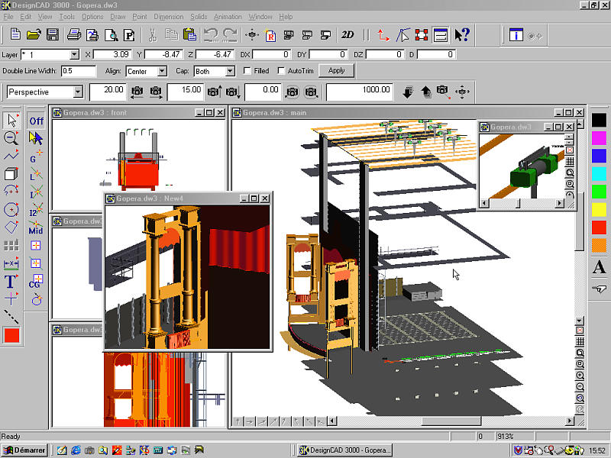The width and height of the screenshot is (611, 458).
Task: Turn snaps Off in snap toolbar
Action: click(36, 121)
